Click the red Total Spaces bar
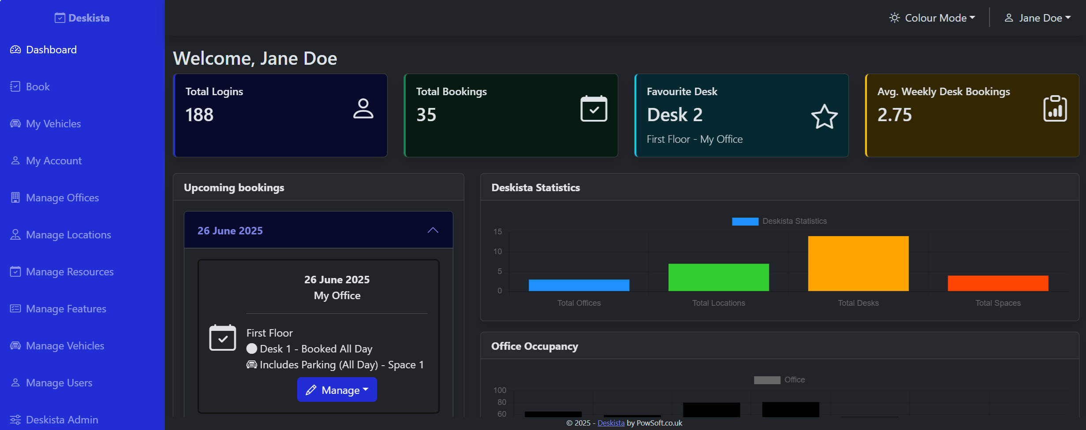Viewport: 1086px width, 430px height. [998, 283]
